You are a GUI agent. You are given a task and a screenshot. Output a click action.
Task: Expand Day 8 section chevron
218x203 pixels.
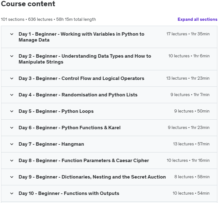click(12, 161)
